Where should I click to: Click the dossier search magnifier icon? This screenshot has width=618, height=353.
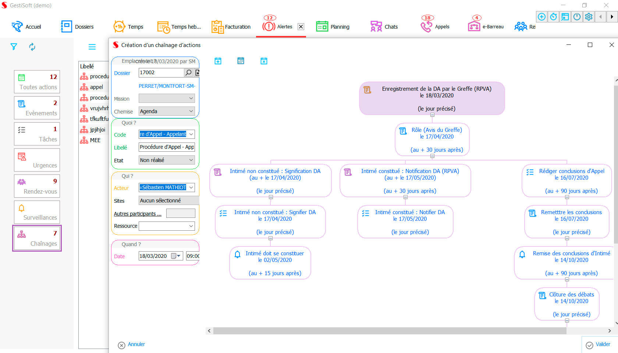(188, 73)
